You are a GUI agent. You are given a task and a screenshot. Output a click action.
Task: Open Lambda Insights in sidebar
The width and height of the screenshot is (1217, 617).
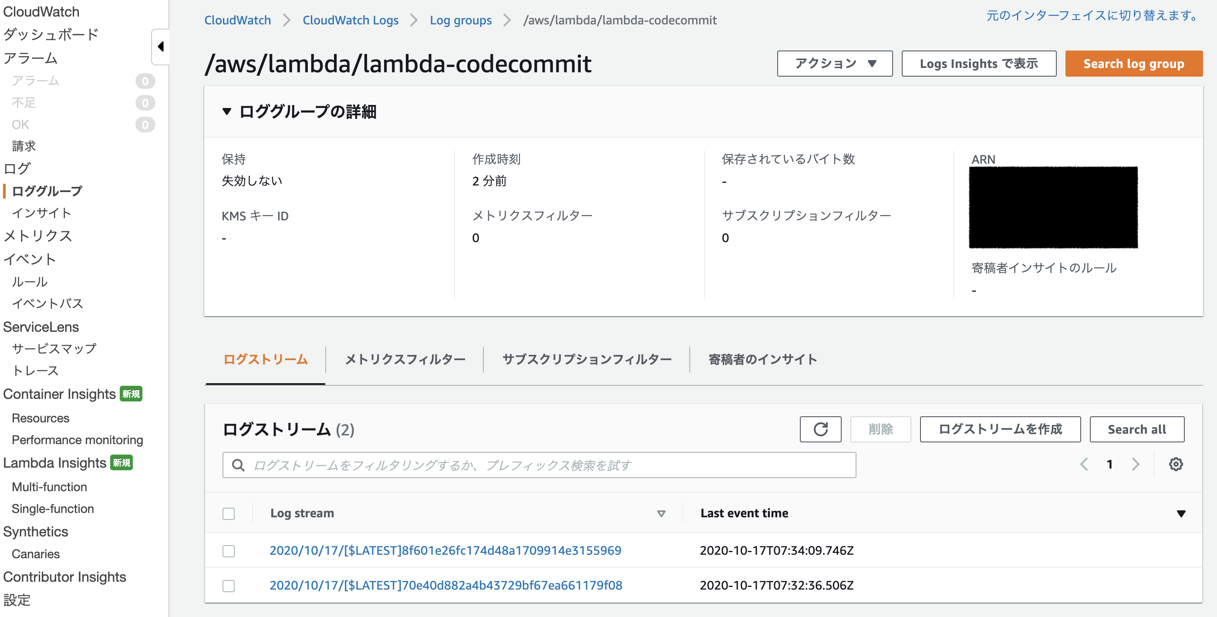point(55,463)
